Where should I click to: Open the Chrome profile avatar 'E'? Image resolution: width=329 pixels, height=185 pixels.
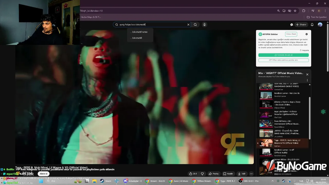(319, 11)
